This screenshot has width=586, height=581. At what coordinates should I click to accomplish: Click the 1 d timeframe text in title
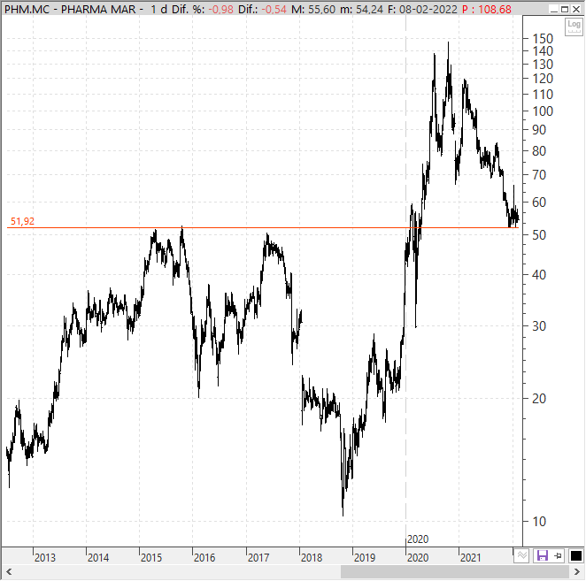(158, 9)
